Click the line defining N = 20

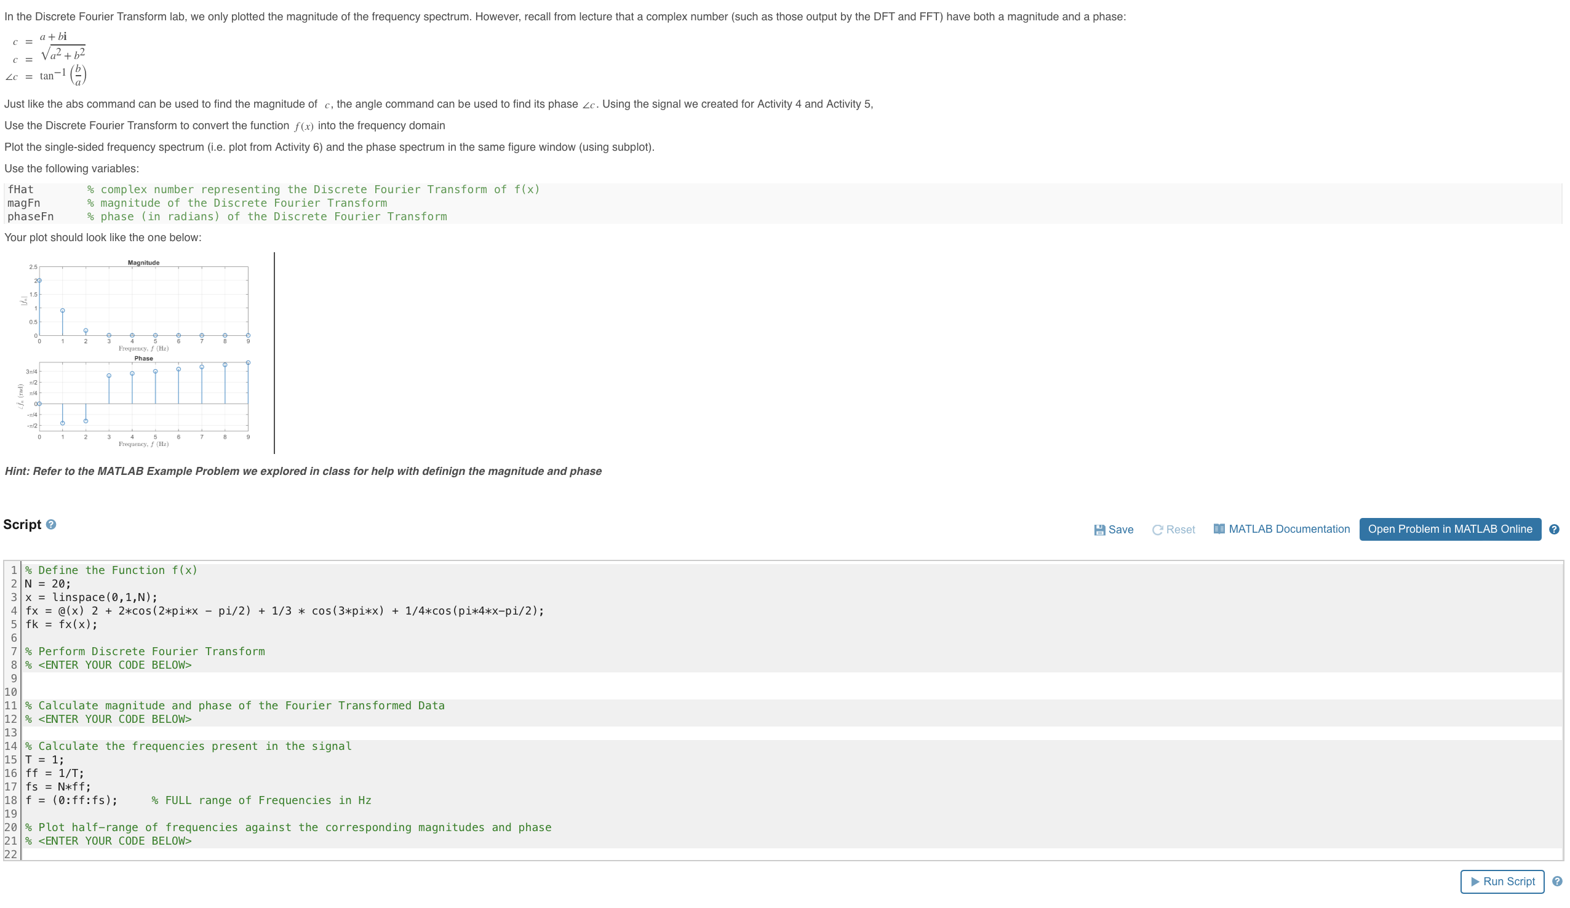(x=48, y=583)
